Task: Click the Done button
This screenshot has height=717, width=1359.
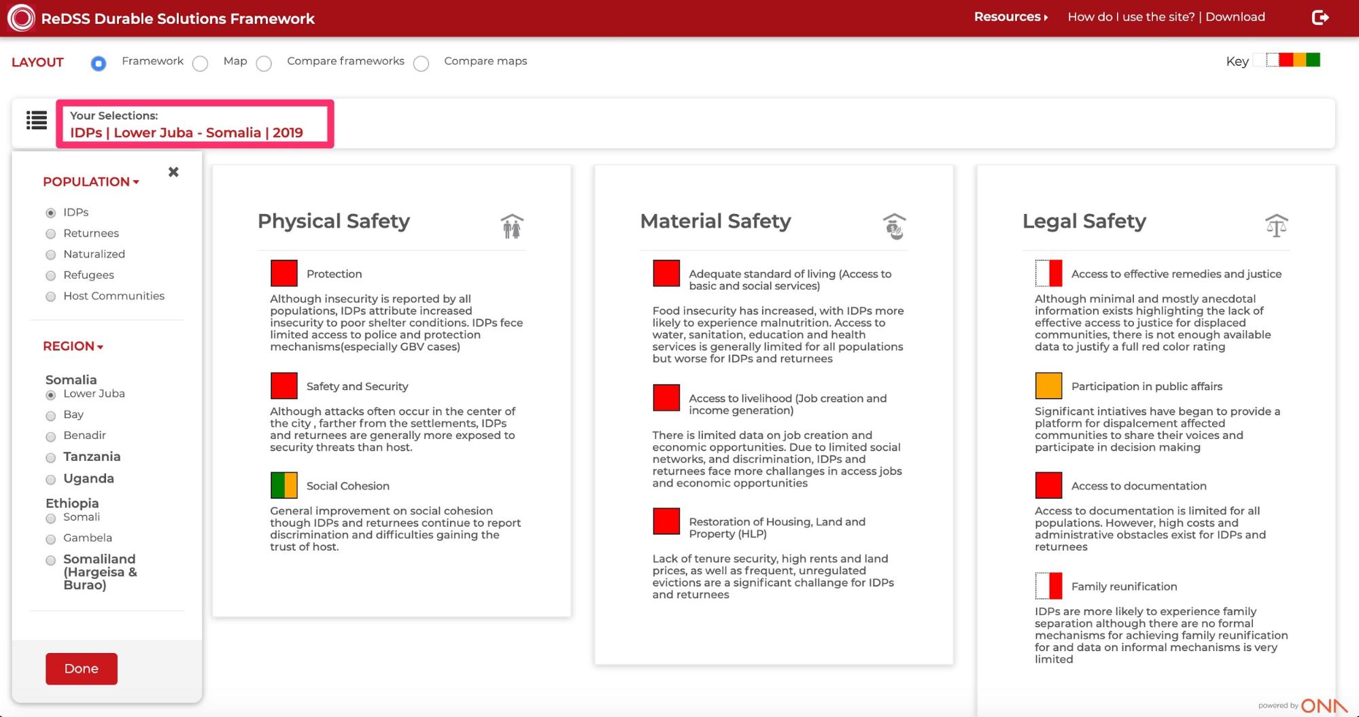Action: click(x=82, y=669)
